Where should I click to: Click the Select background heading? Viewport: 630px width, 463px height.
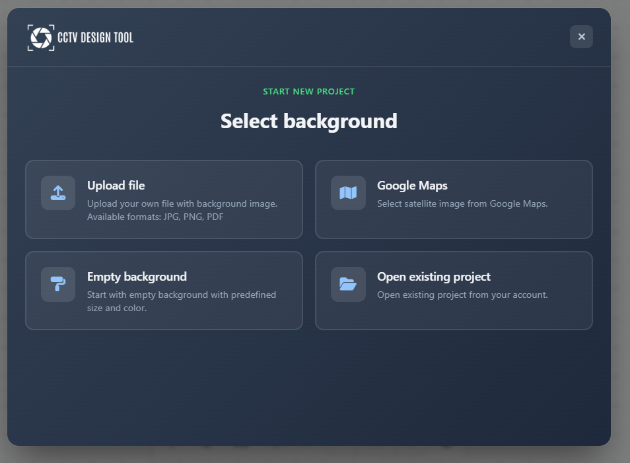click(x=308, y=121)
